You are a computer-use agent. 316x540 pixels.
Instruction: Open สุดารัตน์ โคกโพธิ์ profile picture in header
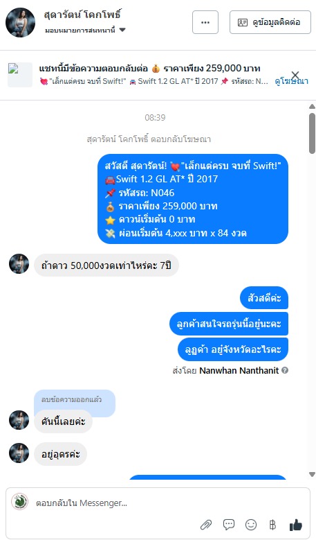pos(20,22)
